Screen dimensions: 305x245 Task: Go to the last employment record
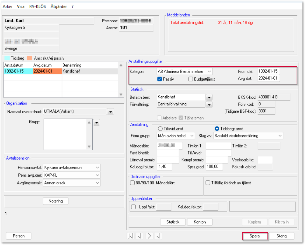click(158, 236)
